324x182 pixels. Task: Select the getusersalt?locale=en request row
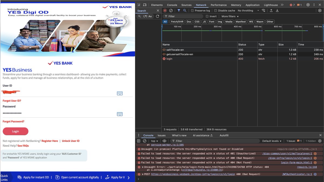pos(243,54)
